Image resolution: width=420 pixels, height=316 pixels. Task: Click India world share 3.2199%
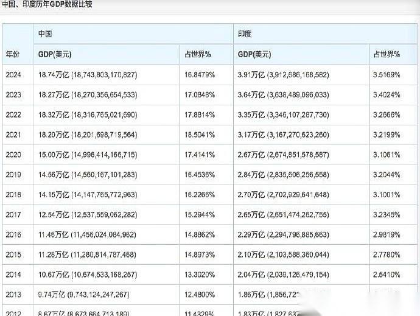(387, 135)
